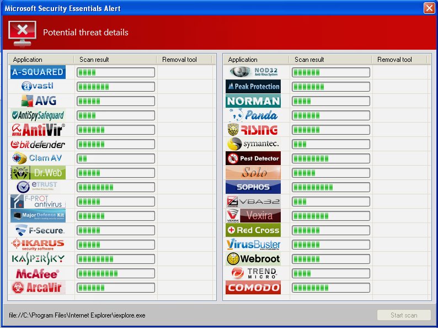Click the Clam AV logo
The width and height of the screenshot is (438, 328).
click(37, 158)
